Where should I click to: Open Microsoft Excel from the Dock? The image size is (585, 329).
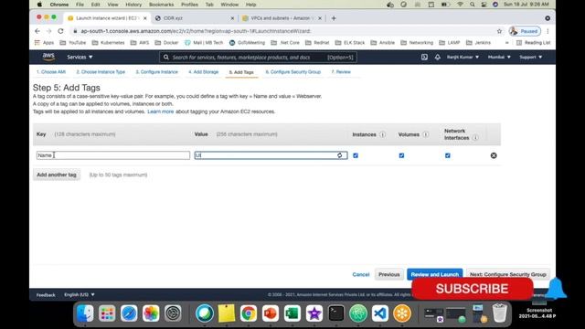(x=292, y=313)
